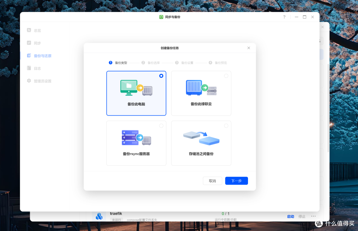Open 总览 in the sidebar
This screenshot has height=231, width=358.
click(37, 30)
